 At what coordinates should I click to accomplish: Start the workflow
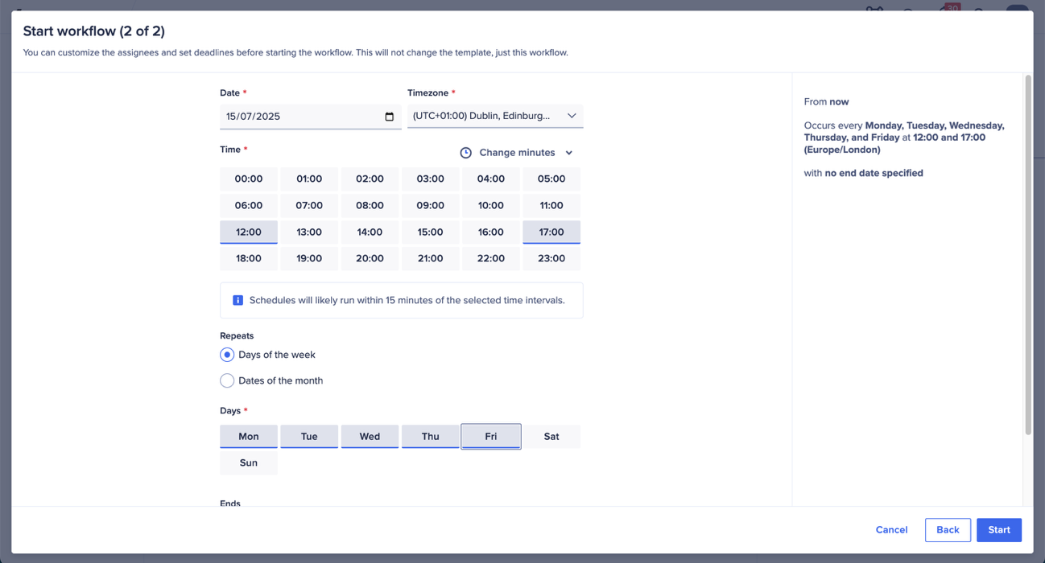click(x=999, y=530)
